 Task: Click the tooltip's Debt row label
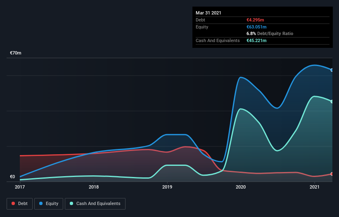pyautogui.click(x=200, y=20)
